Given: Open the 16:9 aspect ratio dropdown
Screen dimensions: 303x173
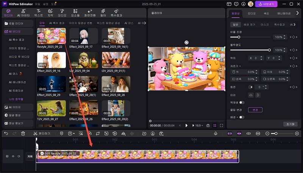Looking at the screenshot, I should [x=197, y=125].
